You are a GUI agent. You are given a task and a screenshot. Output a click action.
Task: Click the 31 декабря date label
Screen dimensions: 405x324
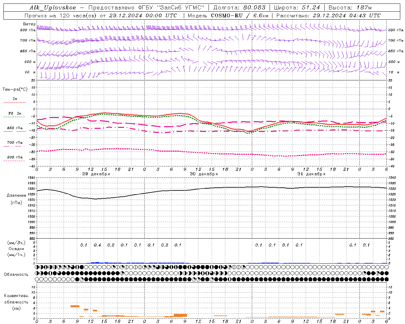point(311,174)
